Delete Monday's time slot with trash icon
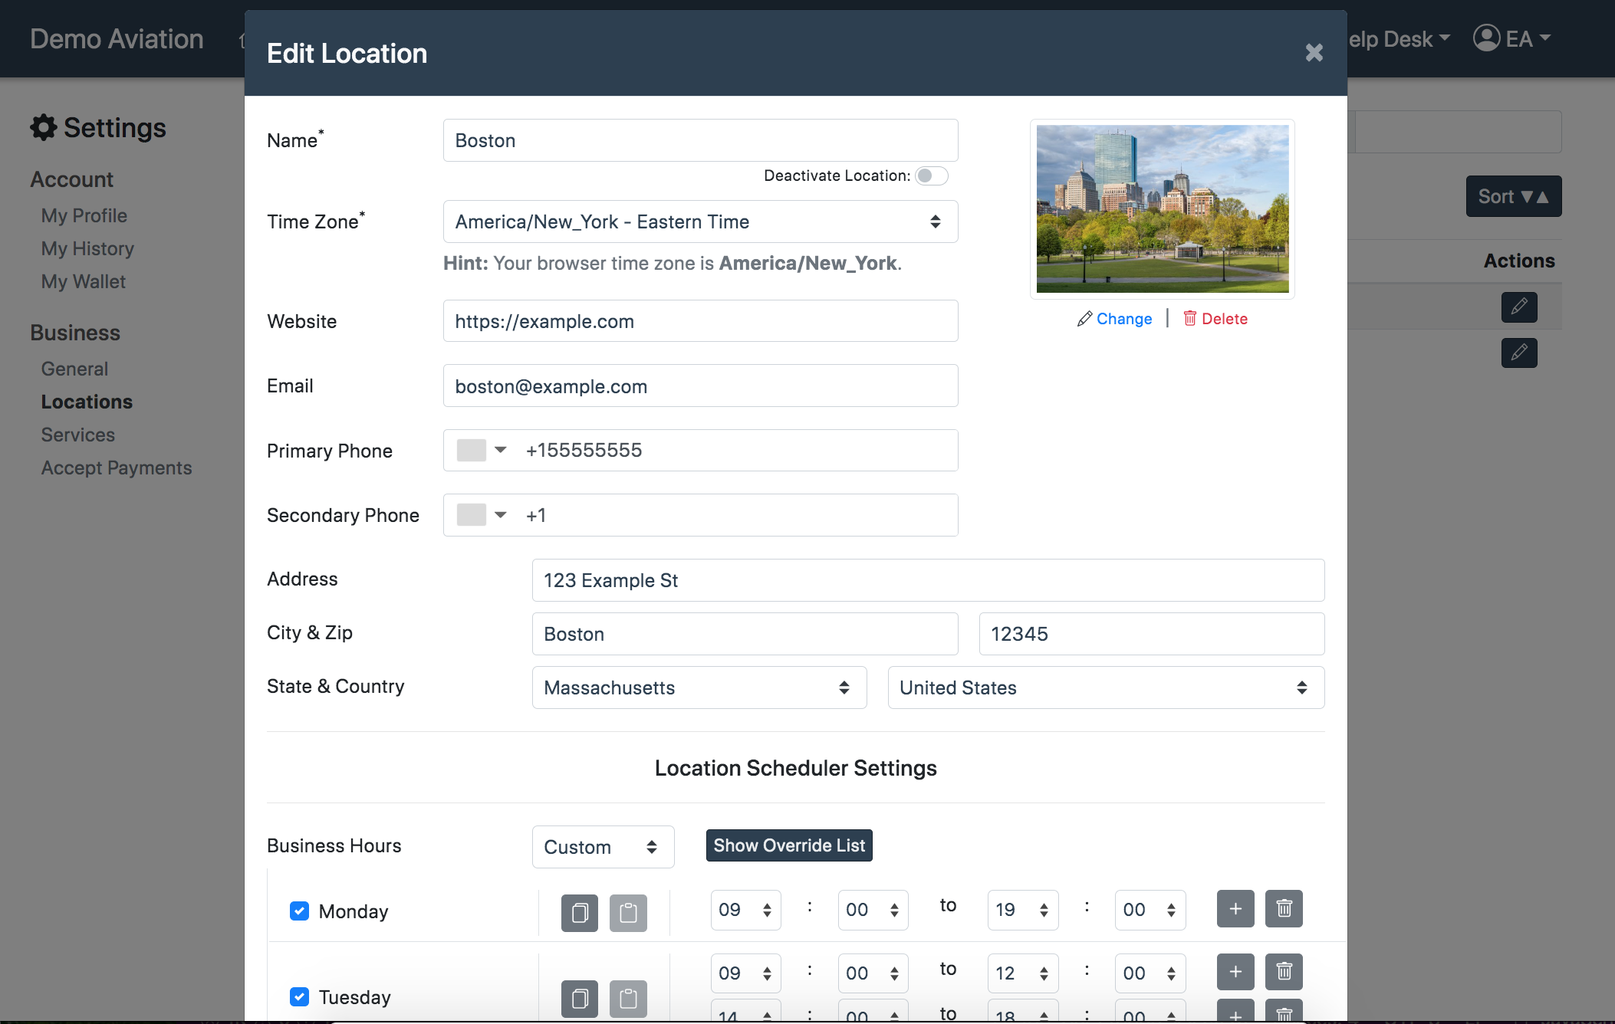The width and height of the screenshot is (1615, 1024). pos(1284,909)
